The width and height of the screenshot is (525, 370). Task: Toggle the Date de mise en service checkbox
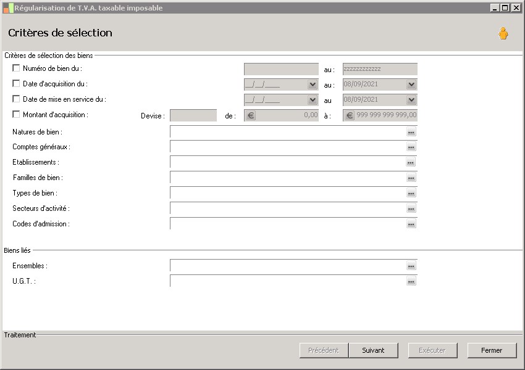16,99
